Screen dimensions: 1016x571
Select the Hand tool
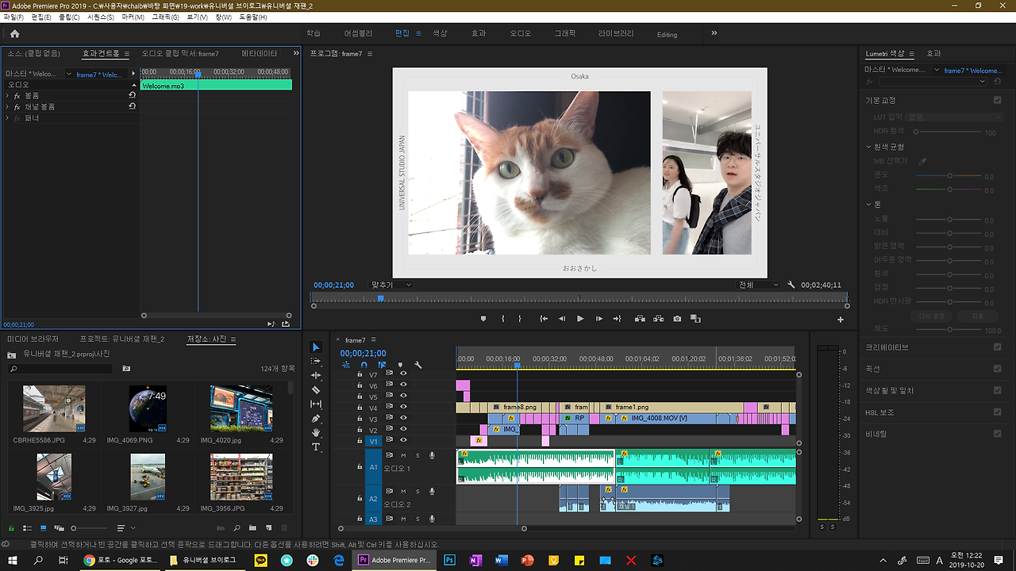coord(316,433)
